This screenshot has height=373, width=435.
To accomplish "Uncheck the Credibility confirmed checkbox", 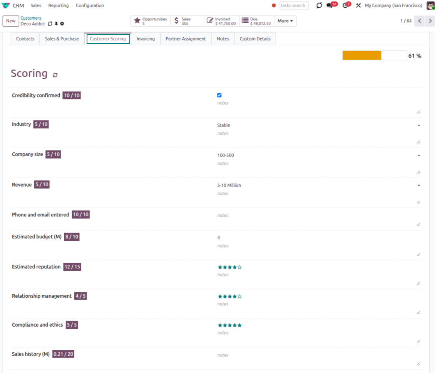I will (219, 95).
